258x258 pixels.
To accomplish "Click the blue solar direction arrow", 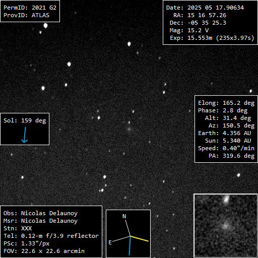I will [x=25, y=135].
